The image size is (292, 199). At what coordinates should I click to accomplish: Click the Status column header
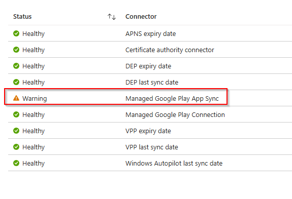point(22,17)
